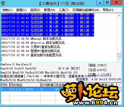Click the gateway table scrollbar up arrow
The height and width of the screenshot is (107, 124).
pos(119,85)
